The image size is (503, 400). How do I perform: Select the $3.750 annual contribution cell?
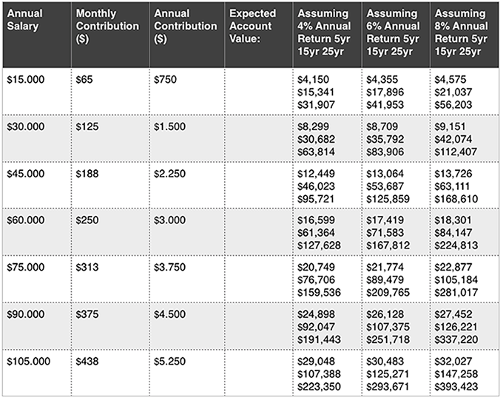[169, 268]
